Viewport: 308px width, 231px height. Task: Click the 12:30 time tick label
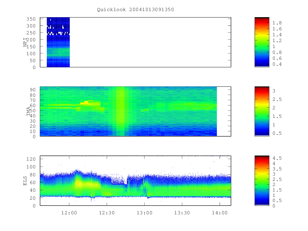tap(107, 213)
